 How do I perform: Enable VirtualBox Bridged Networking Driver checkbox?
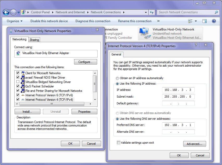coord(18,81)
